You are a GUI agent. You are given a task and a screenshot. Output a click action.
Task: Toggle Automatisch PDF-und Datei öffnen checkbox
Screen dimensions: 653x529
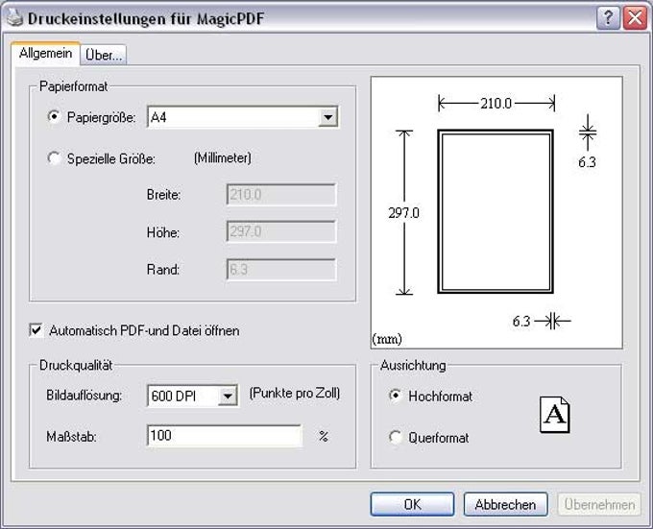(x=36, y=330)
